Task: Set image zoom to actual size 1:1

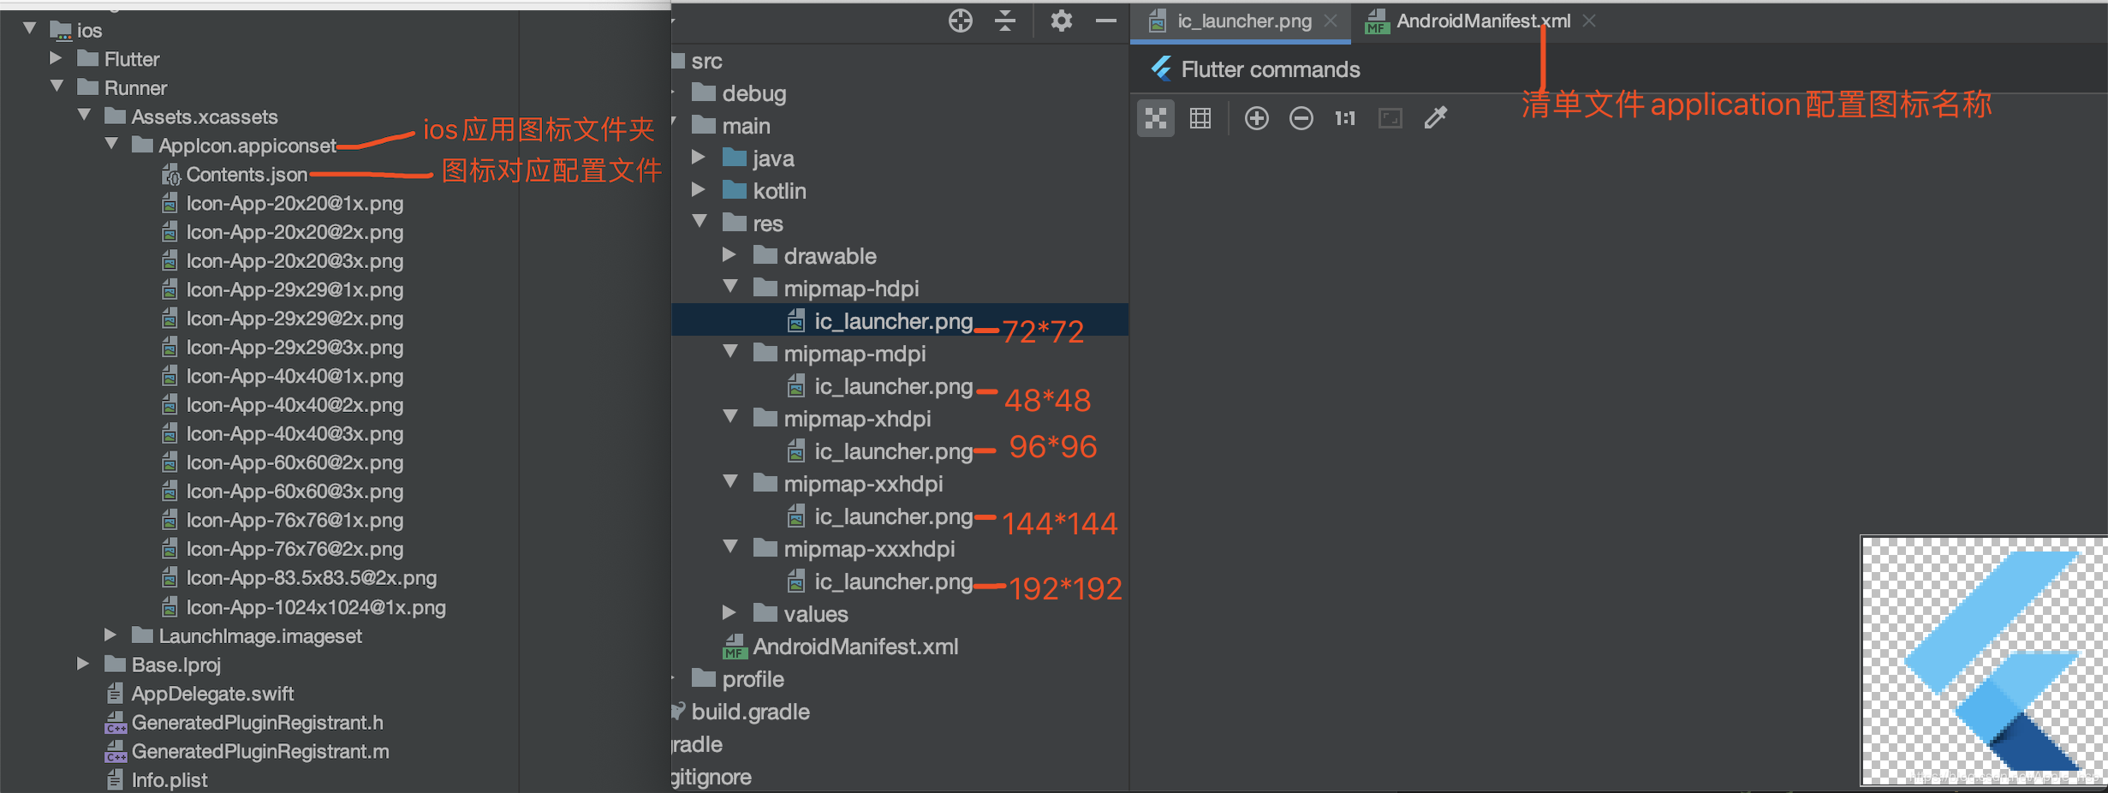Action: pos(1345,118)
